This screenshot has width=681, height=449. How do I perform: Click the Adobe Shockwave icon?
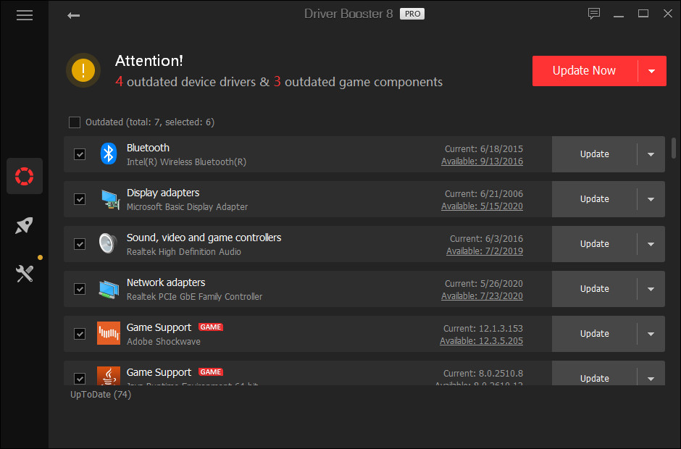109,333
